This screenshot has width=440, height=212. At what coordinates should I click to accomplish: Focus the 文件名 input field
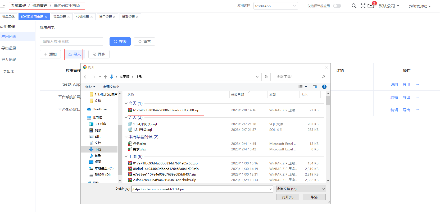point(202,189)
